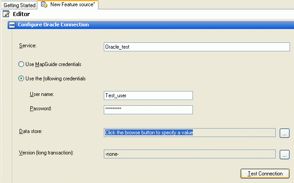
Task: Click the User name field containing Test_user
Action: 148,96
